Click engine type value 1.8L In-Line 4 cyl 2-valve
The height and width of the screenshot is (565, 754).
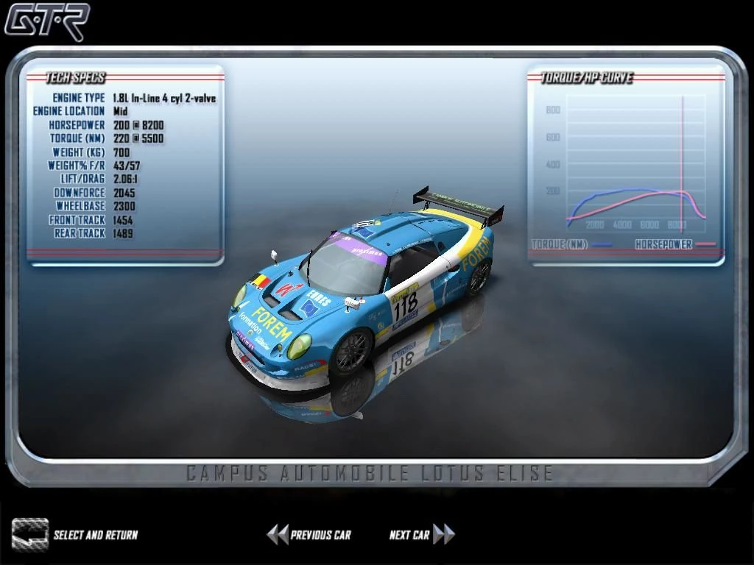164,98
